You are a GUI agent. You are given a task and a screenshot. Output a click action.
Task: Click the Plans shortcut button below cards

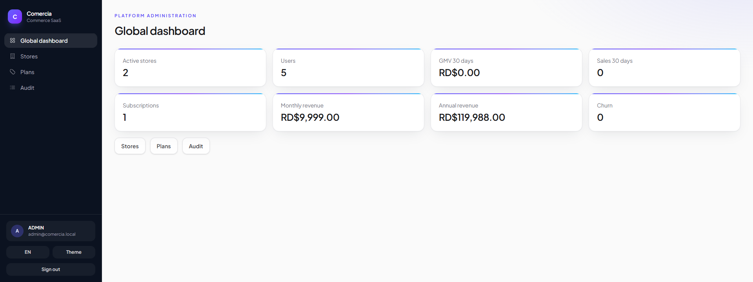pos(164,146)
